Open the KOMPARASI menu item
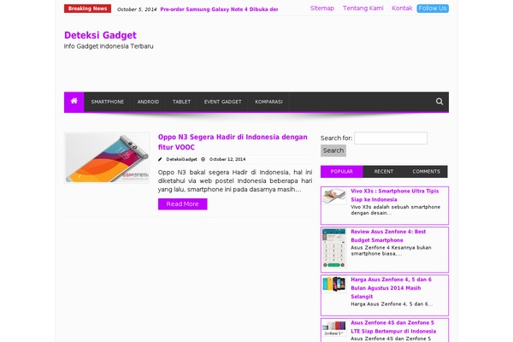Image resolution: width=513 pixels, height=342 pixels. [x=268, y=102]
